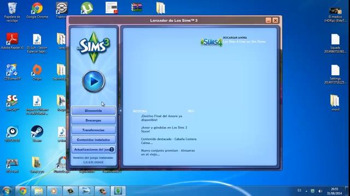
Task: Select the Settings file on the desktop
Action: point(335,74)
